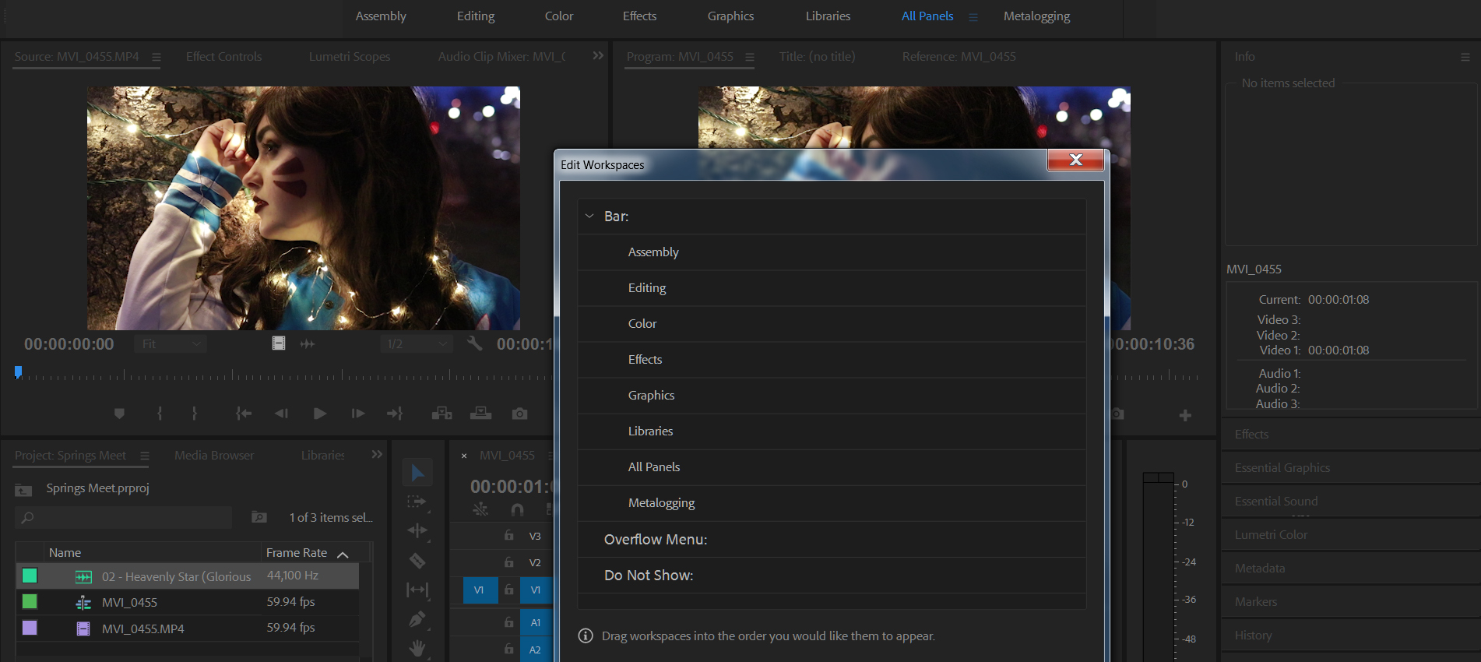1481x662 pixels.
Task: Select the Selection tool arrow
Action: point(417,473)
